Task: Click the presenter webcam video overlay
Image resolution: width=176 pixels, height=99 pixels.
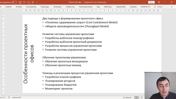Action: coord(160,86)
